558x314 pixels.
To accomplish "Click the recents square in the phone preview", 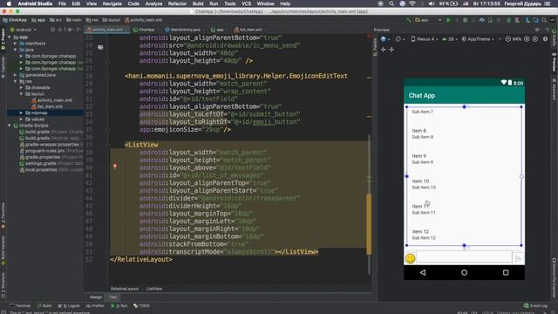I will point(506,272).
